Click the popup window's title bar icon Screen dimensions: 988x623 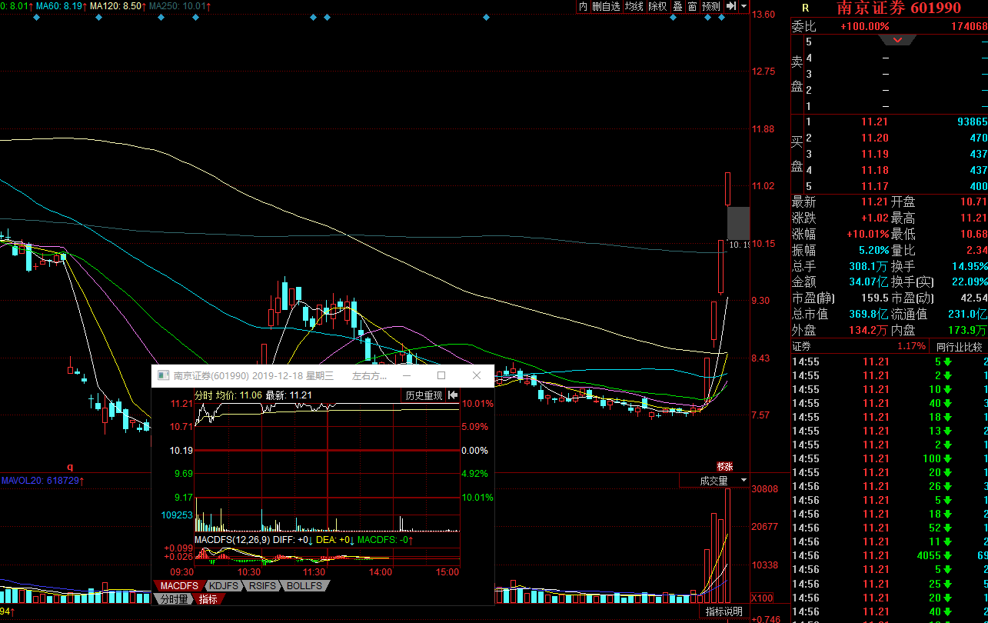162,376
